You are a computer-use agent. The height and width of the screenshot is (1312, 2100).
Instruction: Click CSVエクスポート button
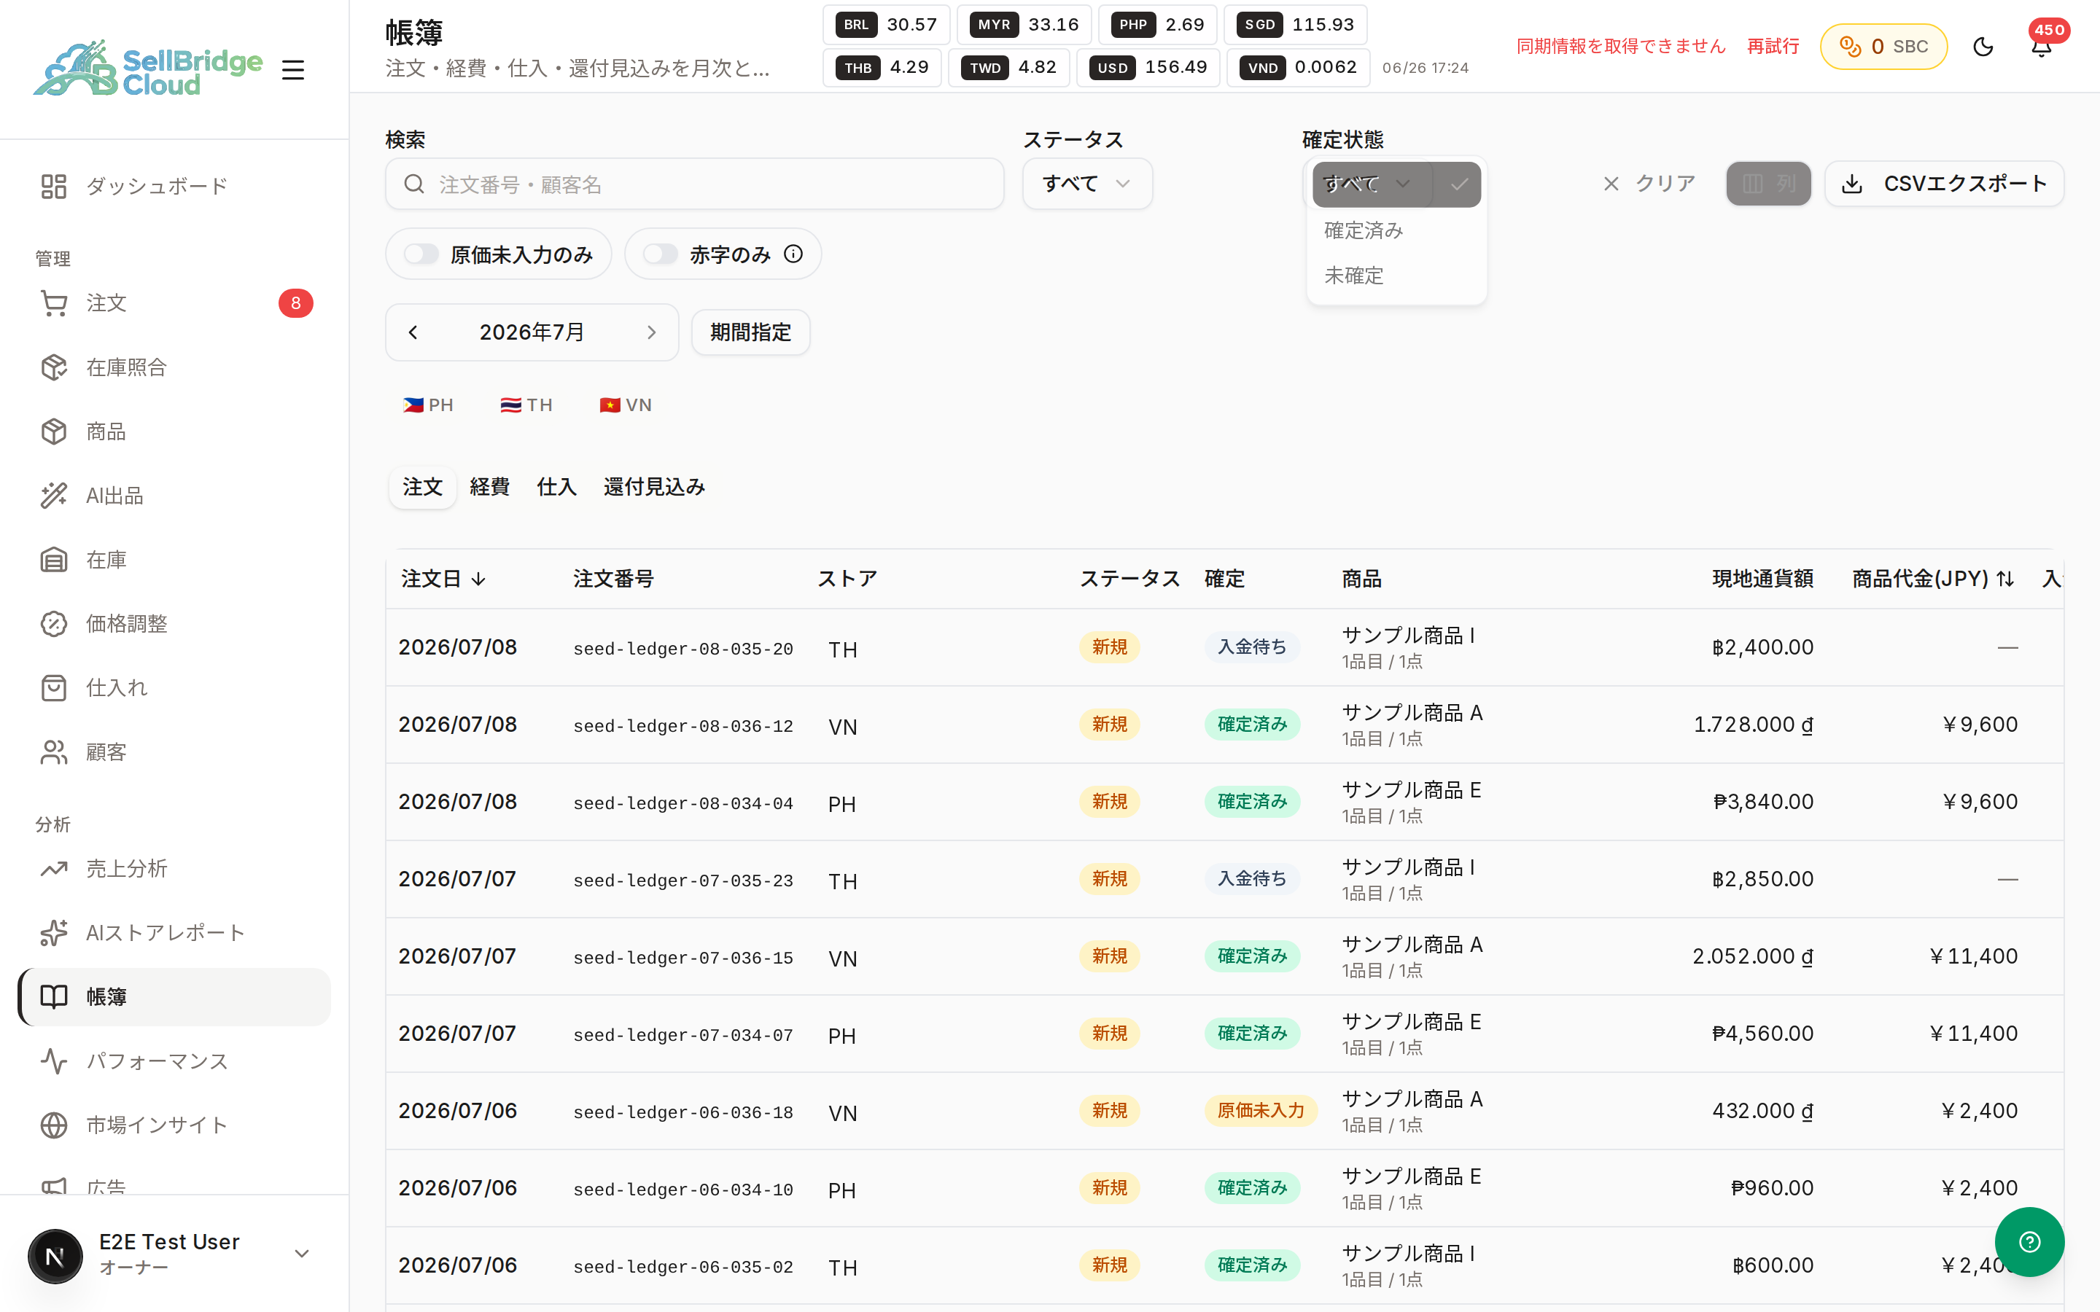(x=1944, y=183)
